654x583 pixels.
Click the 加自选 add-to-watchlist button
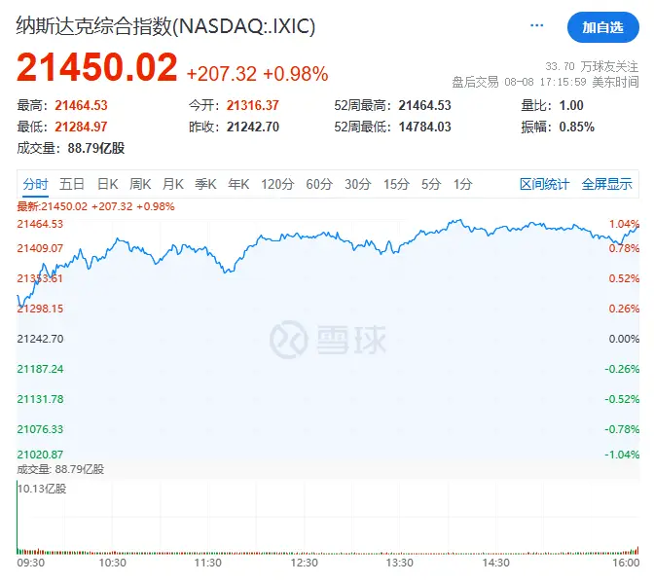(602, 27)
